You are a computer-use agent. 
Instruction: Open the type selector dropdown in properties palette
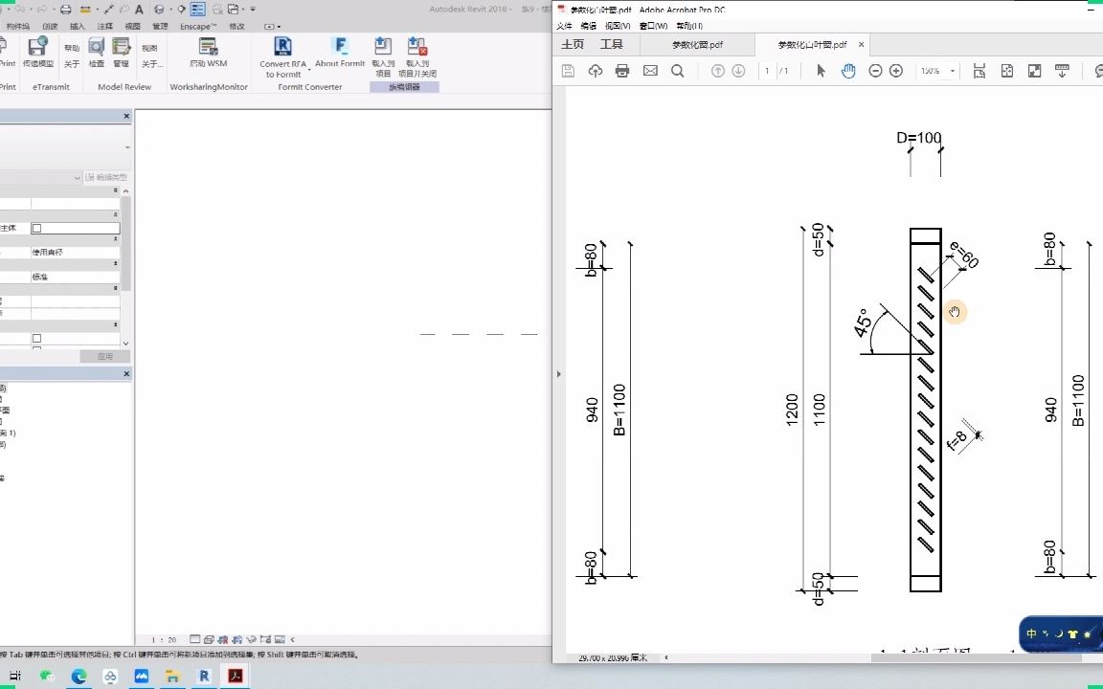[x=77, y=177]
